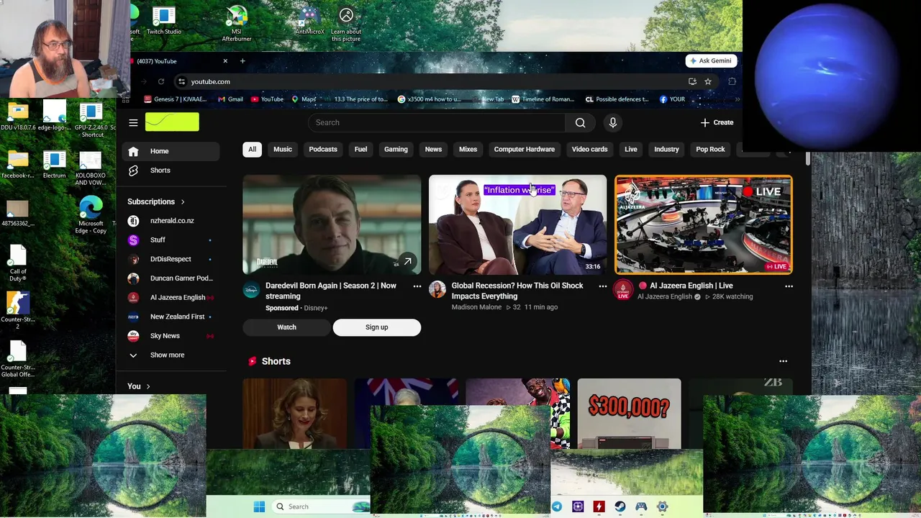This screenshot has width=921, height=518.
Task: Open more options for Al Jazeera live video
Action: click(x=789, y=286)
